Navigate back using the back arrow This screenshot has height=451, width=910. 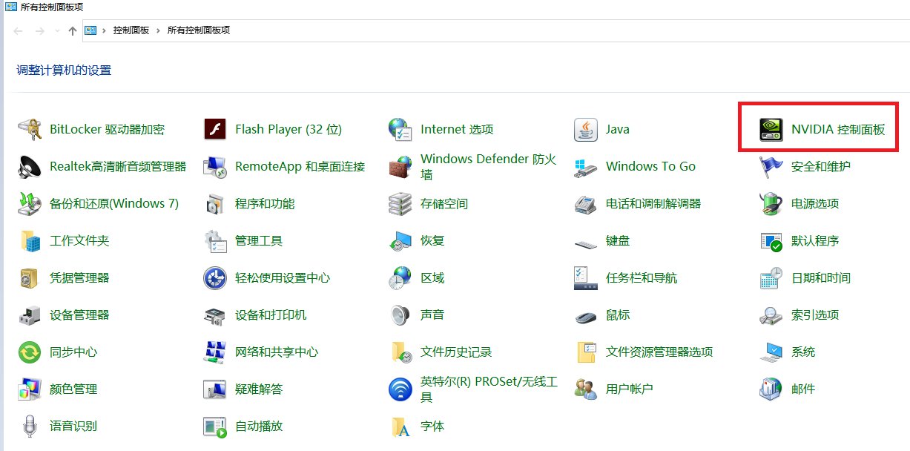17,30
